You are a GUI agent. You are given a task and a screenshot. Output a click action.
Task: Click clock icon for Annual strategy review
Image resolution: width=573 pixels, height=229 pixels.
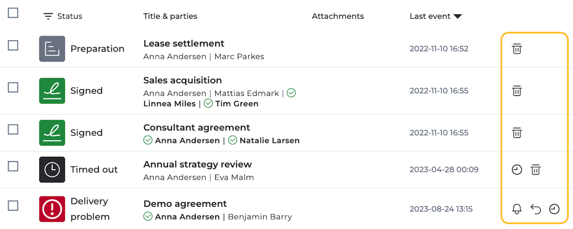(x=517, y=170)
